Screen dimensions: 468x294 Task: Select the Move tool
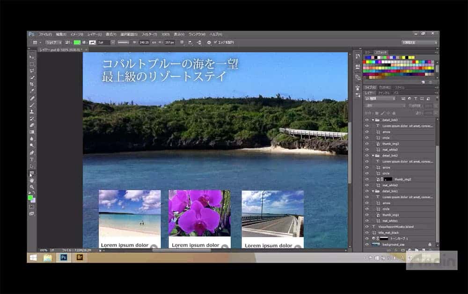(x=32, y=57)
